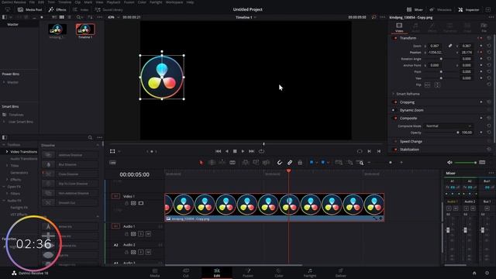Reset the Transform section
The height and width of the screenshot is (279, 496).
[489, 38]
